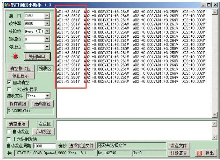Click the Rx:142740 counter field

(x=114, y=153)
